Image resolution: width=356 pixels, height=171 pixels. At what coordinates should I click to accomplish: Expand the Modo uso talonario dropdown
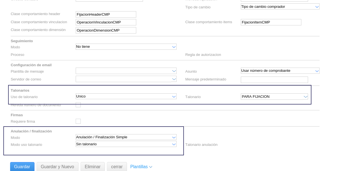(126, 144)
